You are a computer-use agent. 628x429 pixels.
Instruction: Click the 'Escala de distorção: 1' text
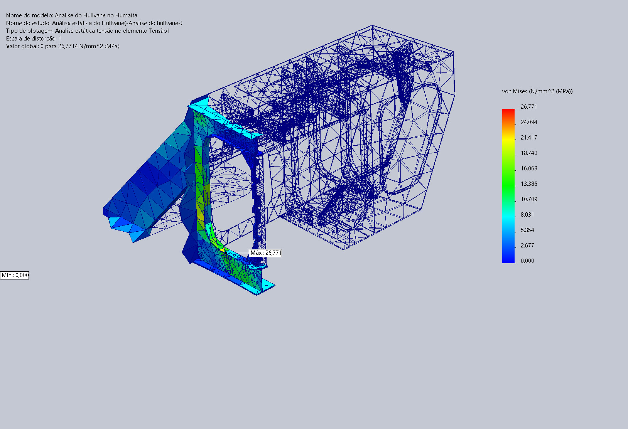(x=34, y=39)
